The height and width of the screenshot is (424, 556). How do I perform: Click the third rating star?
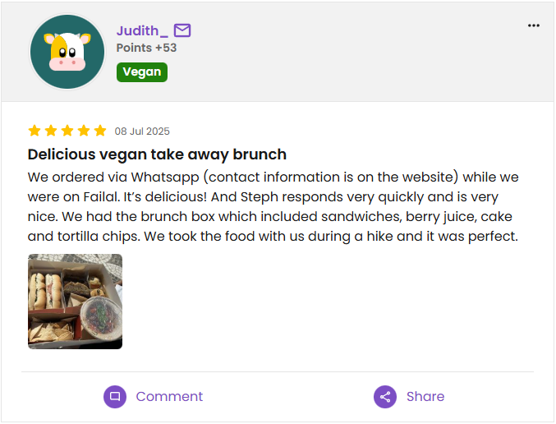[x=67, y=131]
